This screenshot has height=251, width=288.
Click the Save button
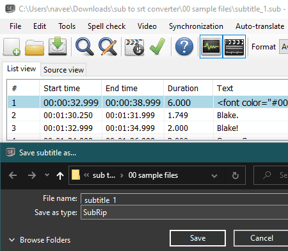coord(198,238)
